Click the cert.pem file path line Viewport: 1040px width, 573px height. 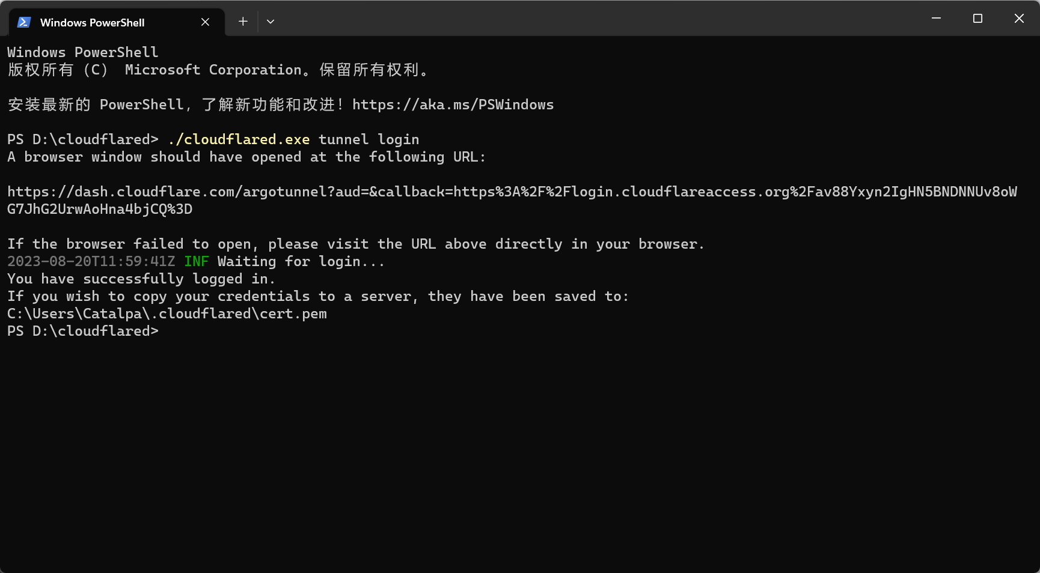tap(167, 314)
